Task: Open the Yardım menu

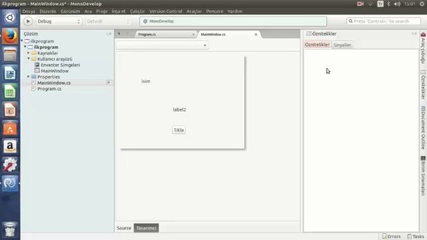Action: (x=235, y=11)
